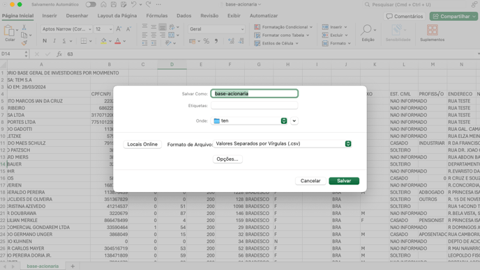
Task: Apply bold formatting with N button
Action: coord(45,40)
